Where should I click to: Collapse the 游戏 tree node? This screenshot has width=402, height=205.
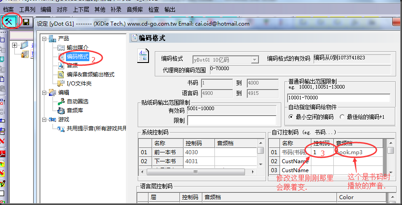coord(44,120)
